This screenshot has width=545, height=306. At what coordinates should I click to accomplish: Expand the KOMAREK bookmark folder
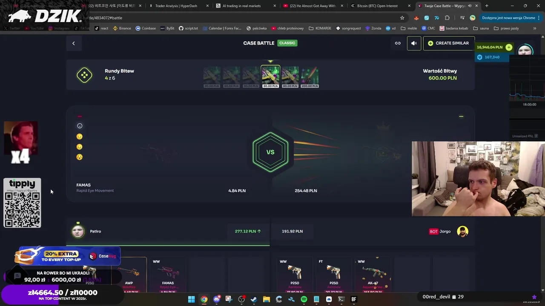(x=320, y=28)
